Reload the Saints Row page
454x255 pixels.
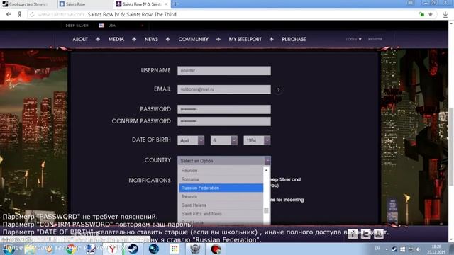(32, 14)
